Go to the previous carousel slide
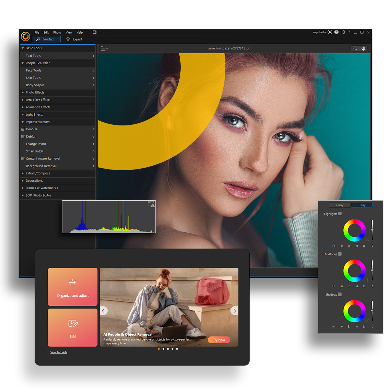This screenshot has width=392, height=392. pos(103,311)
